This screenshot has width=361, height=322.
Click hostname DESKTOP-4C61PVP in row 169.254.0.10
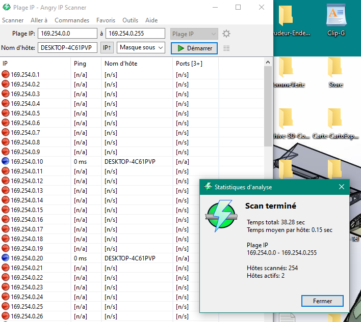pyautogui.click(x=130, y=162)
